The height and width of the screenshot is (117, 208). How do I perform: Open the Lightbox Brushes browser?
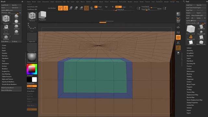click(x=11, y=10)
